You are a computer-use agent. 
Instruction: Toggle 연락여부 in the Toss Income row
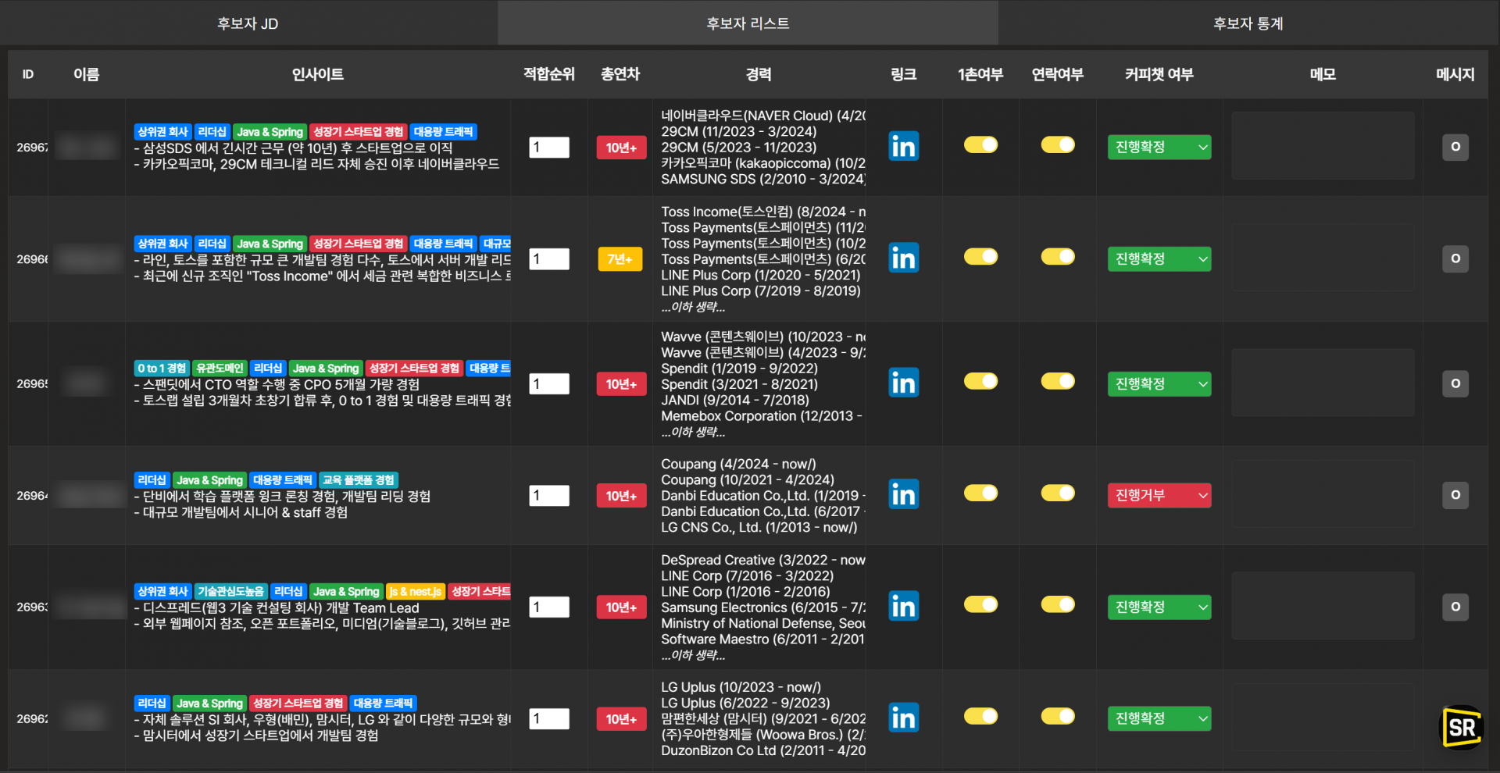(x=1058, y=256)
